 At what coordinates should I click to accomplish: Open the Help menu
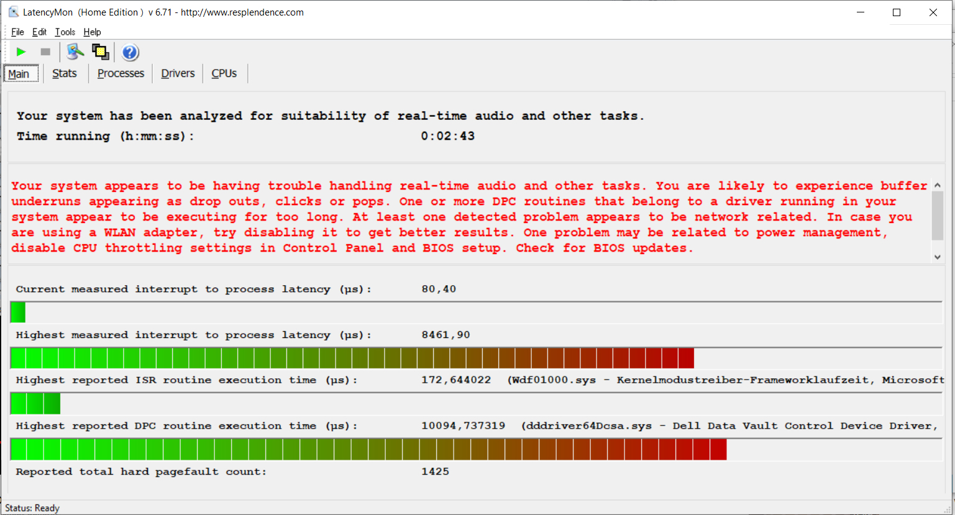pyautogui.click(x=92, y=32)
